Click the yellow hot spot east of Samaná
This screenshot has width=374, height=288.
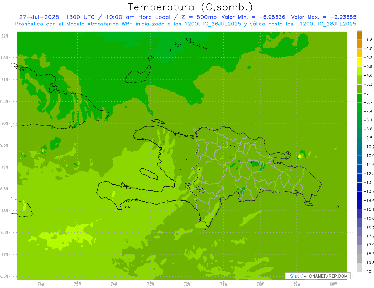tap(300, 156)
